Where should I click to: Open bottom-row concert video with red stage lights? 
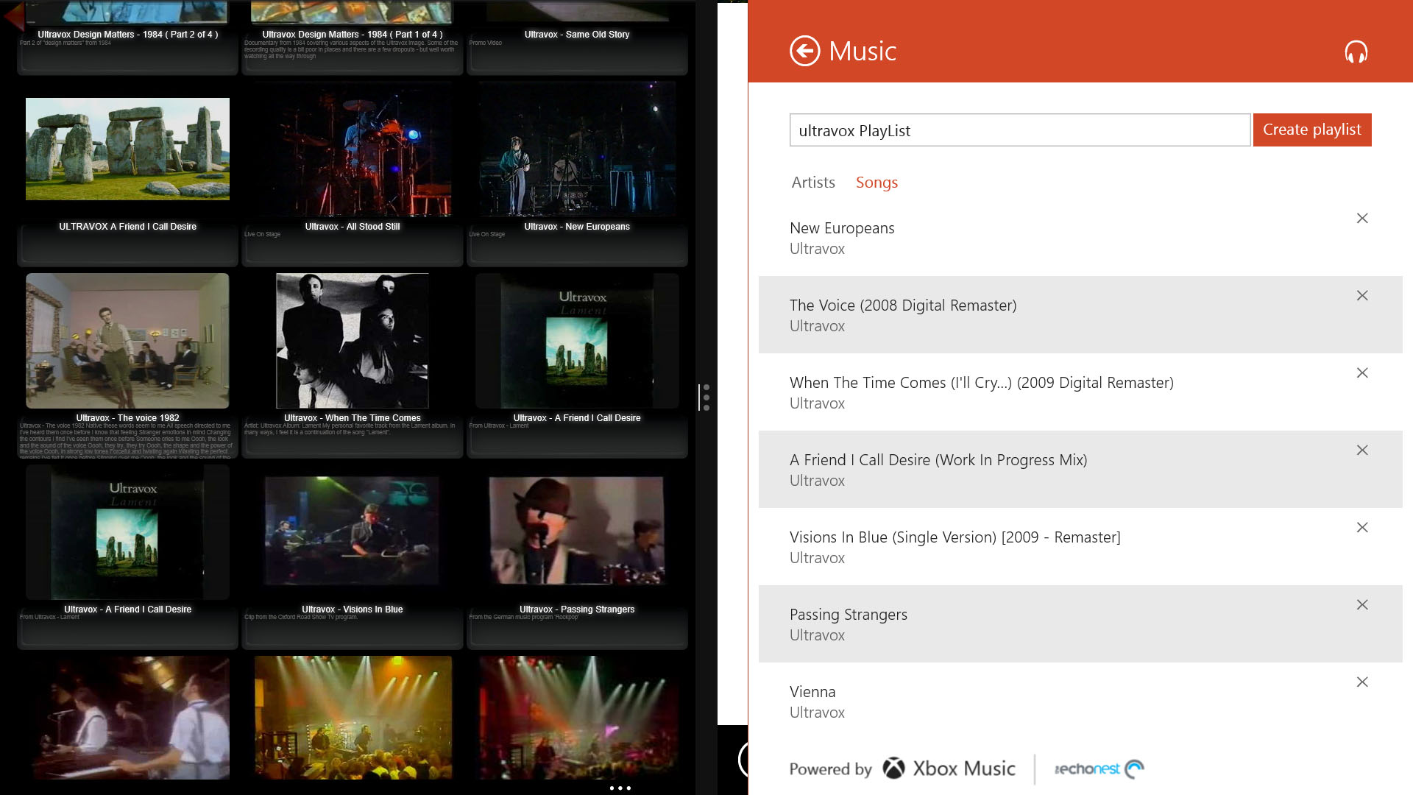[577, 718]
